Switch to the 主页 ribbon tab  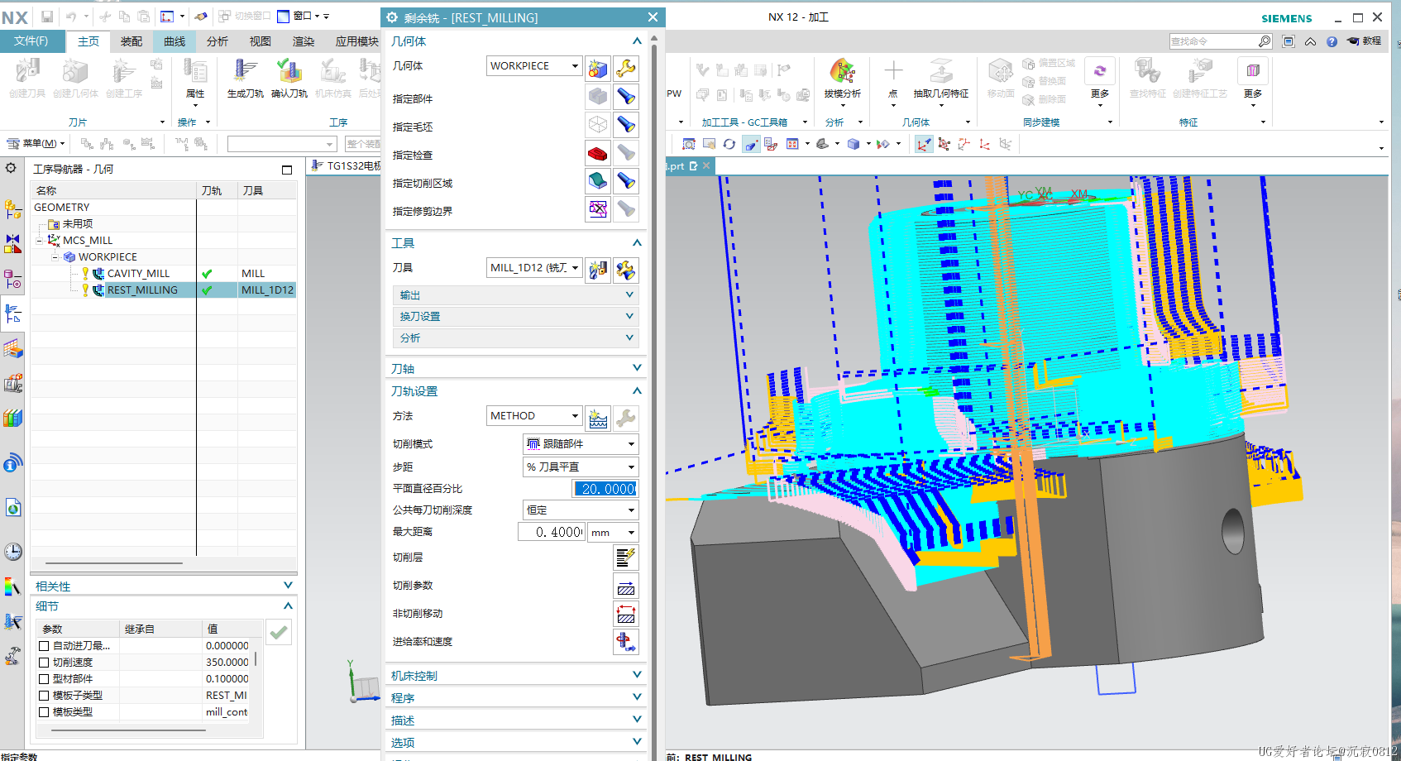(x=88, y=41)
